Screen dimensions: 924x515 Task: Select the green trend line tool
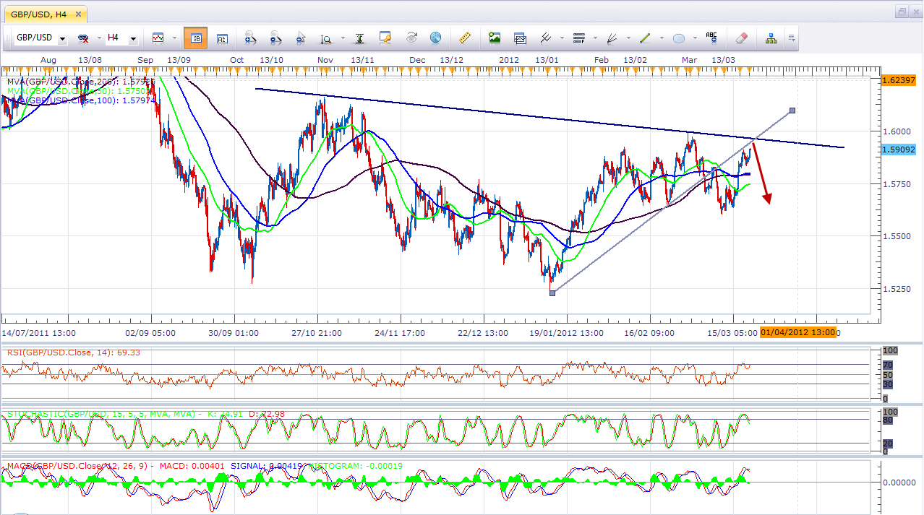click(645, 38)
